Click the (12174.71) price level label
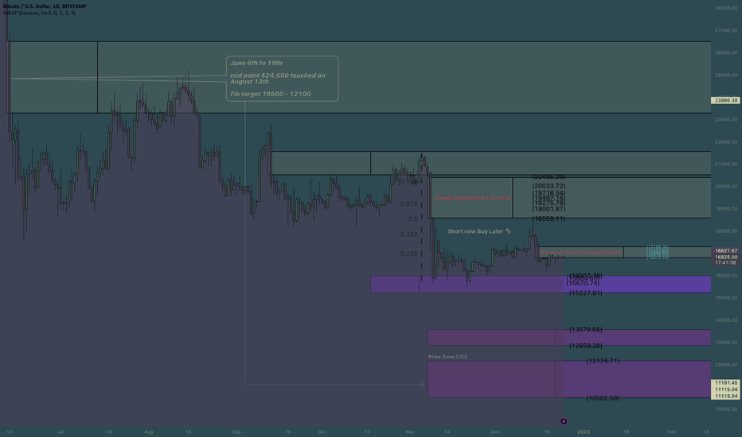This screenshot has width=742, height=437. (x=603, y=361)
